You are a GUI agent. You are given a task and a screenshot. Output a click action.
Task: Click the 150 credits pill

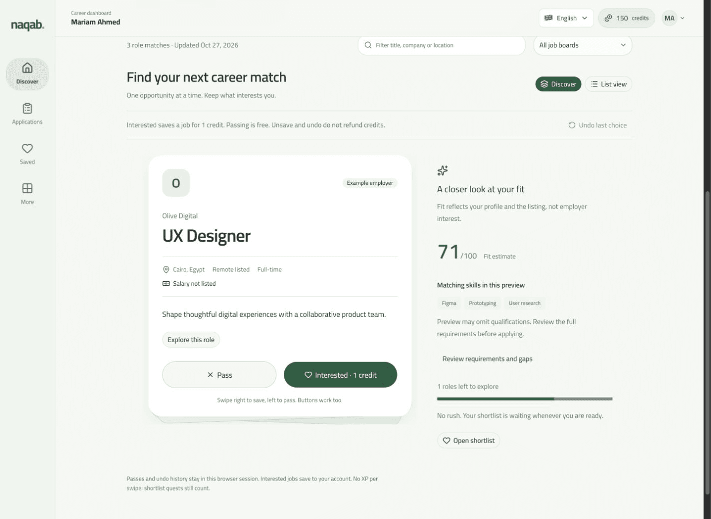tap(626, 18)
